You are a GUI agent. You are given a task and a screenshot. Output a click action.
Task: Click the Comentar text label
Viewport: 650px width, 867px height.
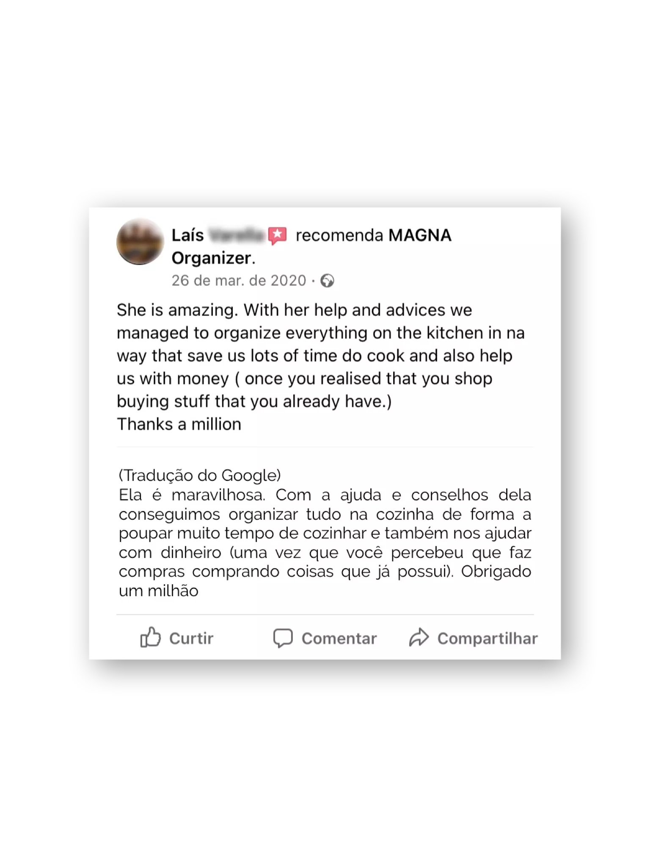[x=339, y=638]
